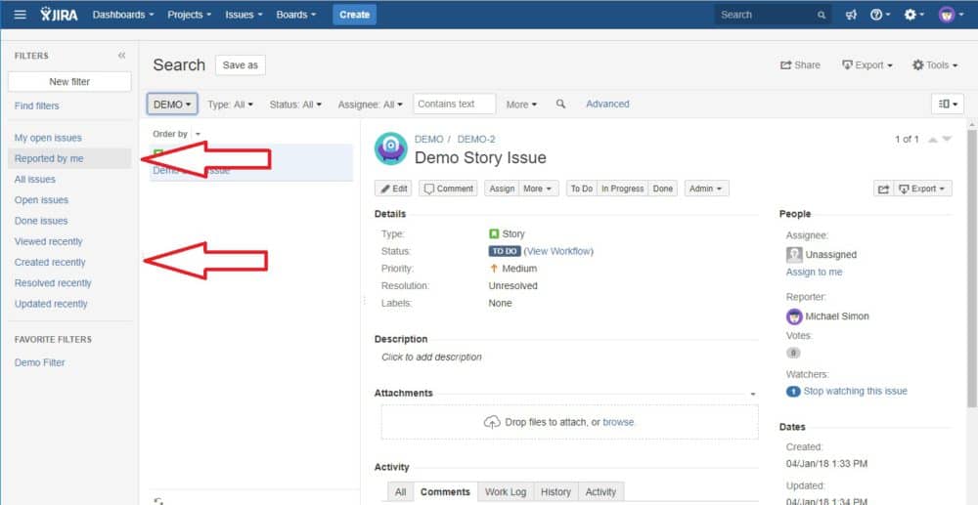The width and height of the screenshot is (978, 505).
Task: Click the share issue icon button
Action: point(883,189)
